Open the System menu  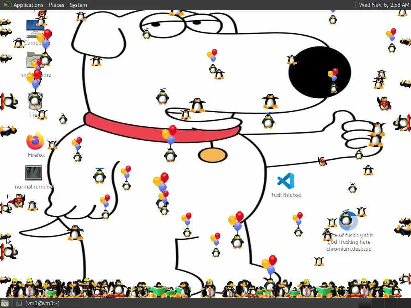point(78,5)
